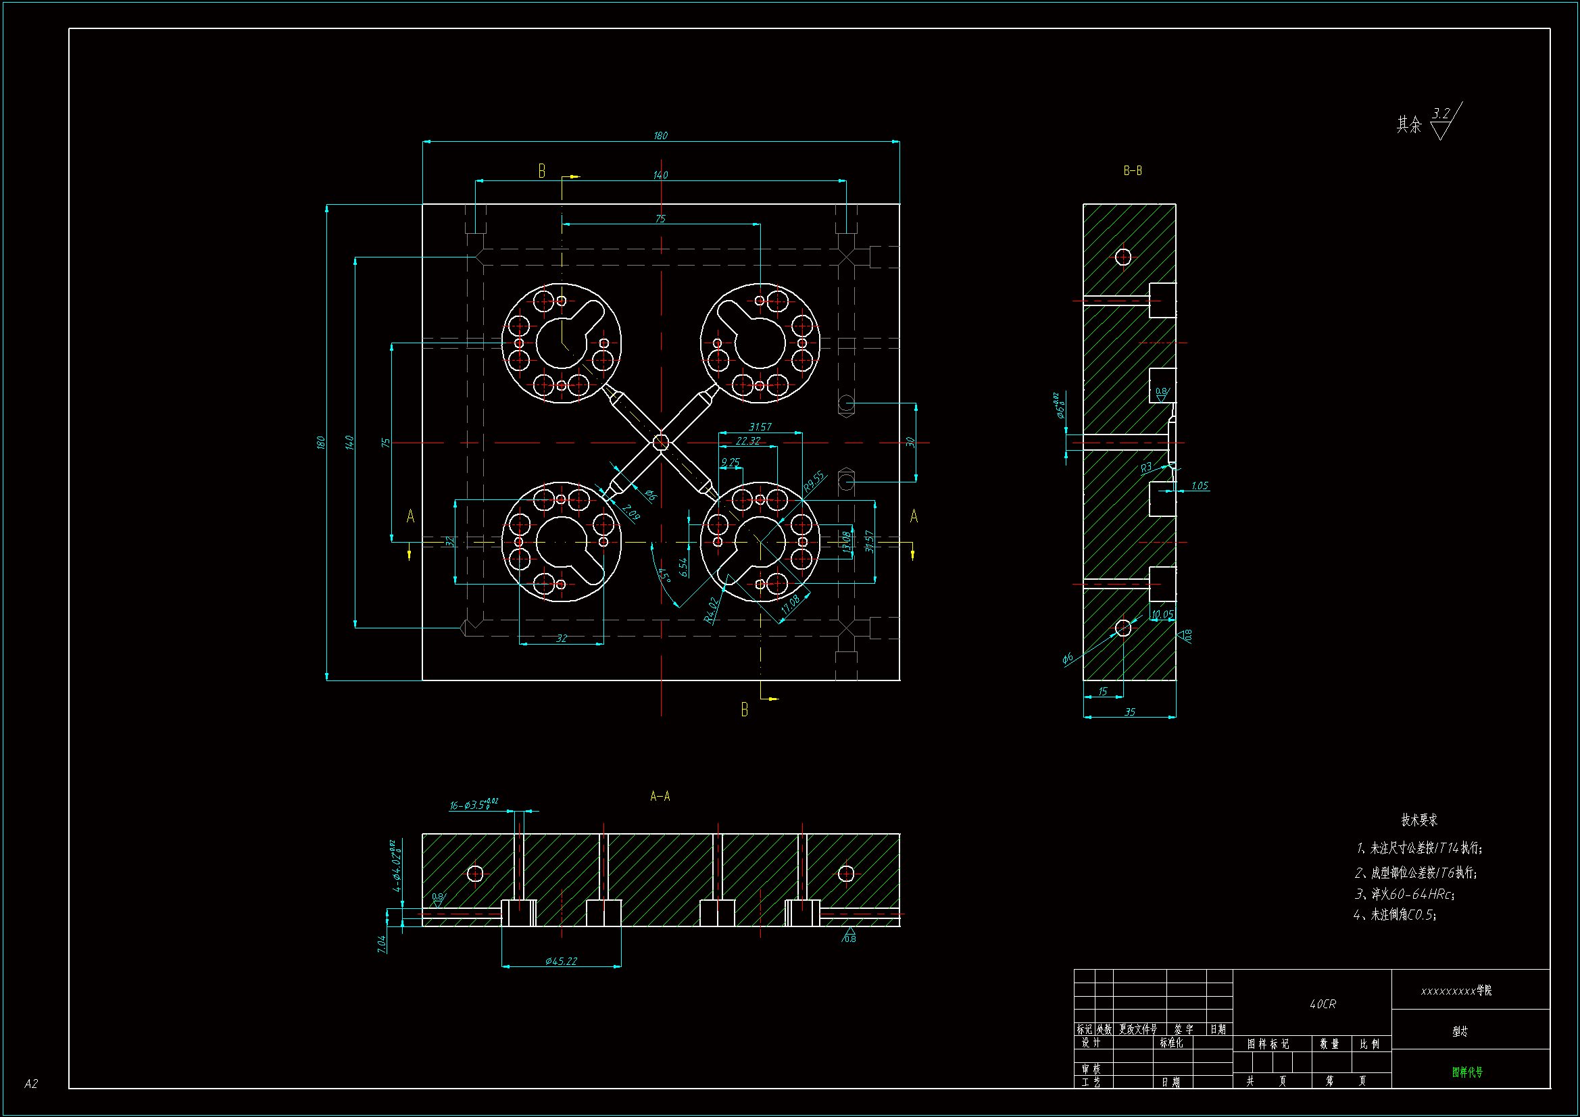The image size is (1580, 1117).
Task: Click the 技术要求 heading text
Action: pos(1419,820)
